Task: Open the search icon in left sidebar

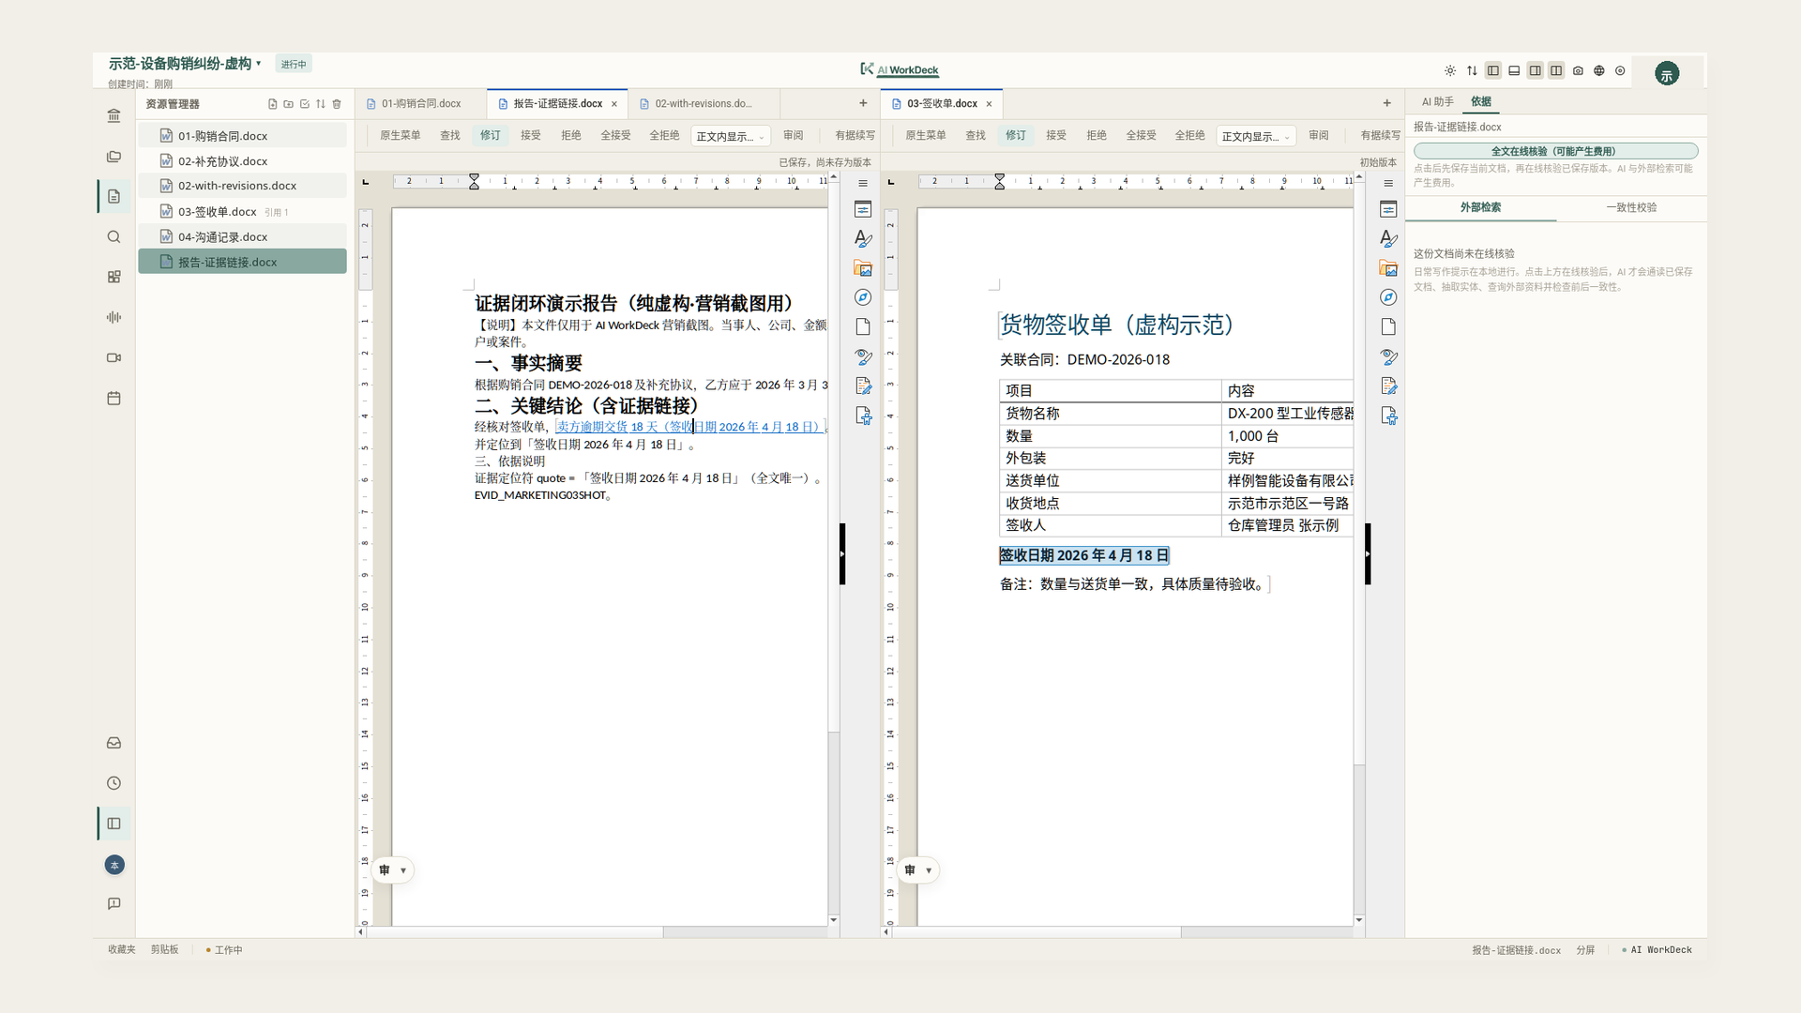Action: 114,237
